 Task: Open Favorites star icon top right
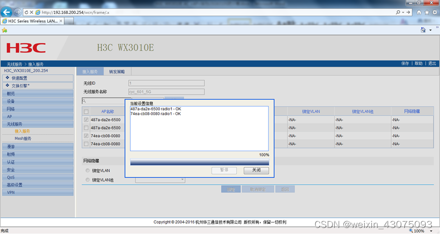pos(427,12)
